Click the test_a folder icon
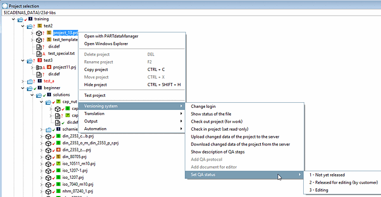 click(x=29, y=82)
